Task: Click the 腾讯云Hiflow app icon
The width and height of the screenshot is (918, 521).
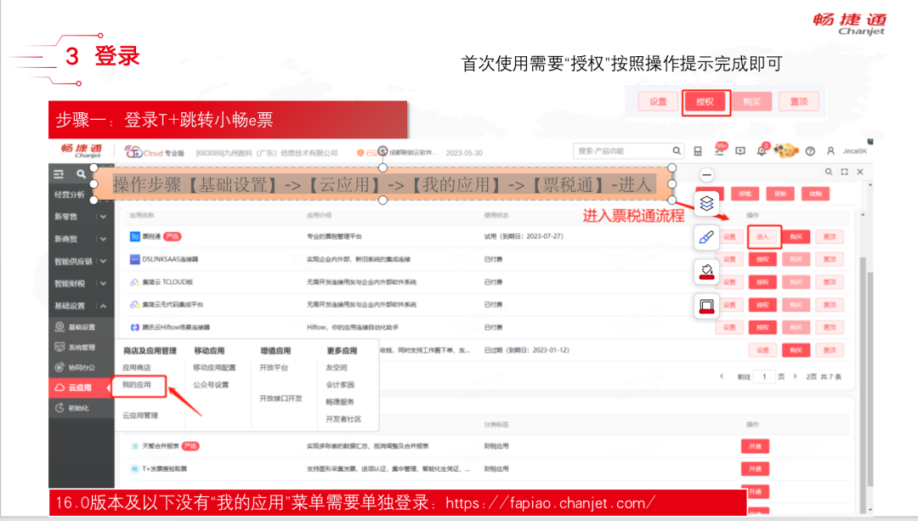Action: (x=134, y=327)
